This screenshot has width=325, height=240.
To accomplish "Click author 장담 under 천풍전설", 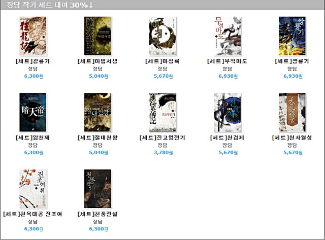I will pyautogui.click(x=97, y=222).
